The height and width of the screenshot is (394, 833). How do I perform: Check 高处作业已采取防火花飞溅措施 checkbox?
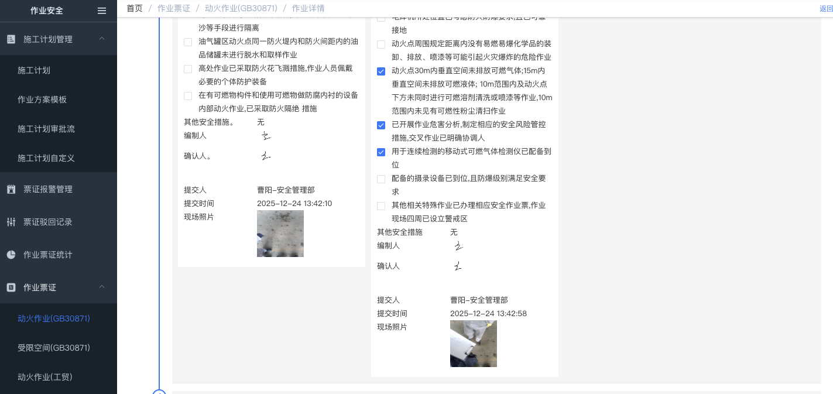(188, 69)
